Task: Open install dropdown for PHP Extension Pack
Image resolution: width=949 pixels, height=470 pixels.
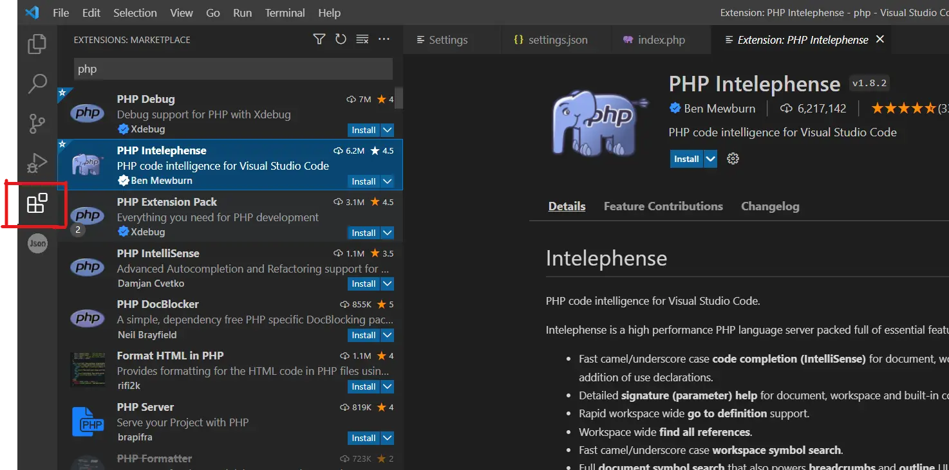Action: pyautogui.click(x=387, y=233)
